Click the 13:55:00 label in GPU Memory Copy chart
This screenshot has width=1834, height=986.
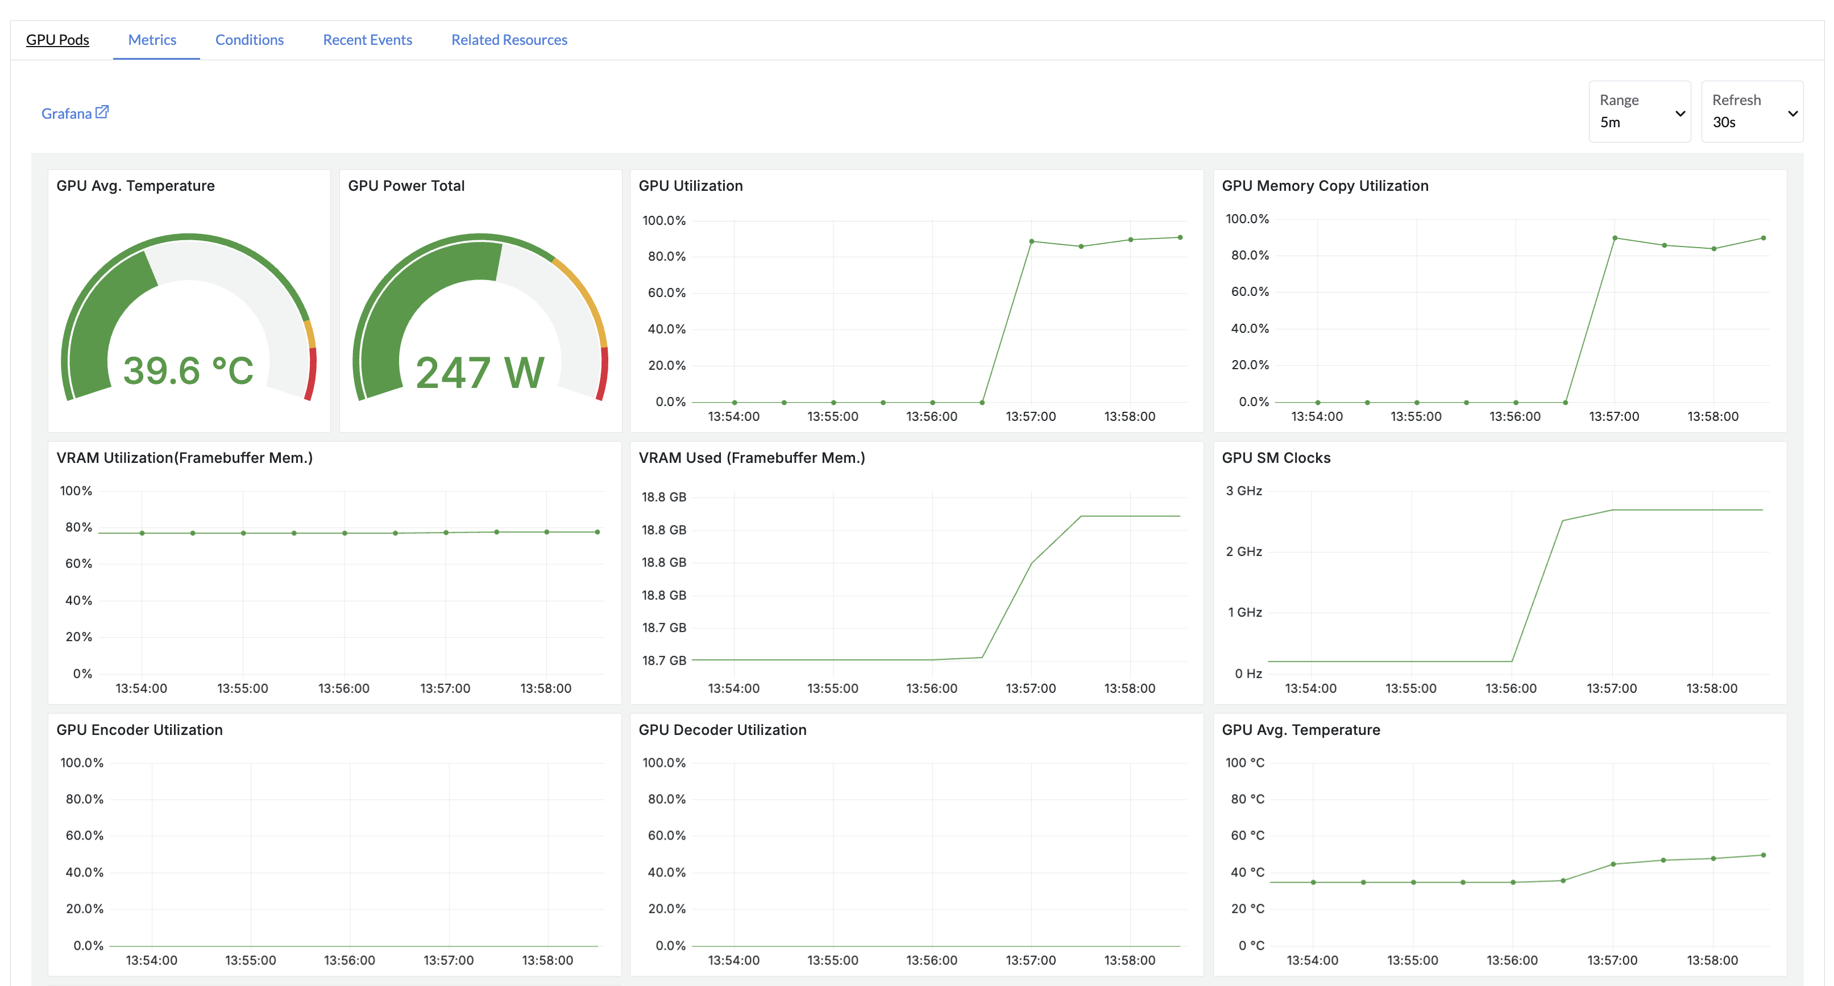(x=1416, y=417)
